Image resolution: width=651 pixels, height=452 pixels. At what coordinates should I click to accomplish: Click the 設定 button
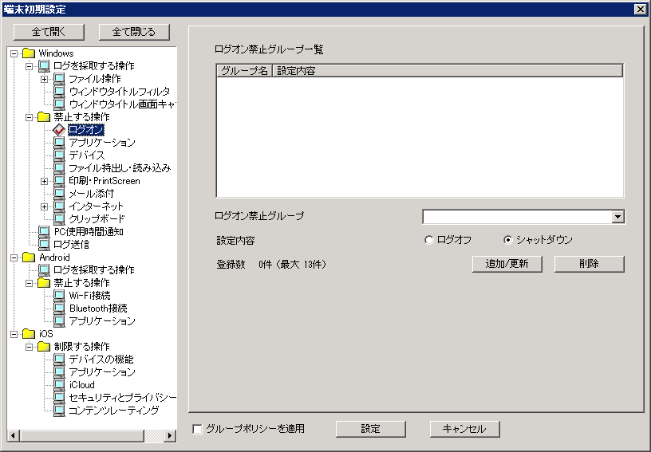(x=370, y=429)
